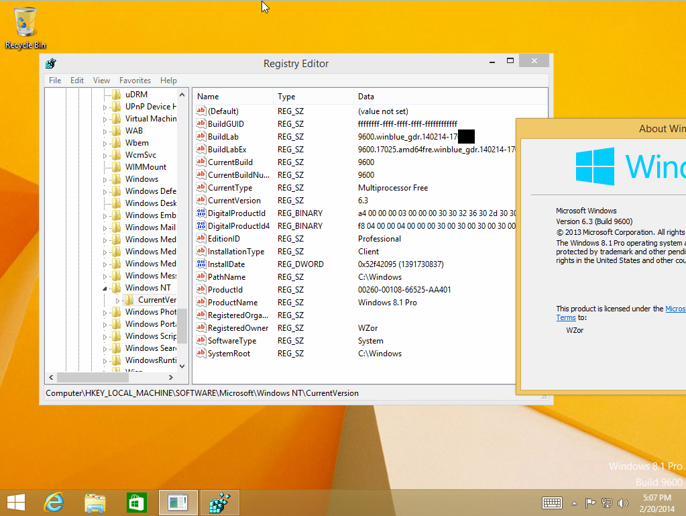Expand the CurrentVersion registry key
Image resolution: width=686 pixels, height=516 pixels.
click(118, 300)
